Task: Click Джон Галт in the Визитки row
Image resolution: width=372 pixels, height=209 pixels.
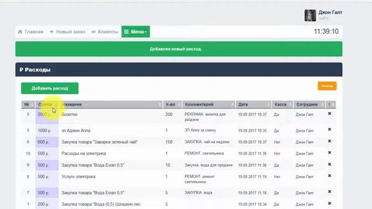Action: pos(305,114)
